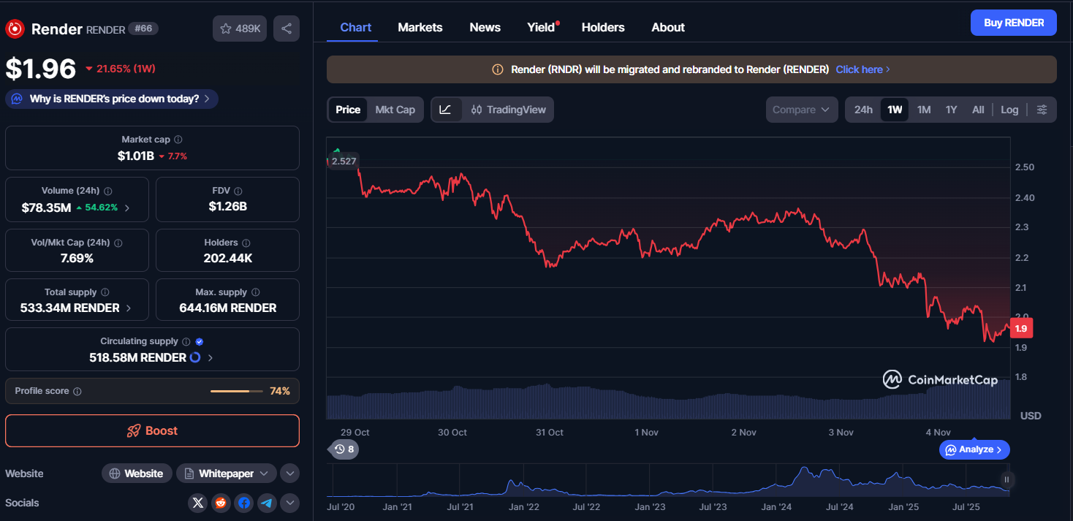Click the Profile score progress bar
1073x521 pixels.
(236, 391)
